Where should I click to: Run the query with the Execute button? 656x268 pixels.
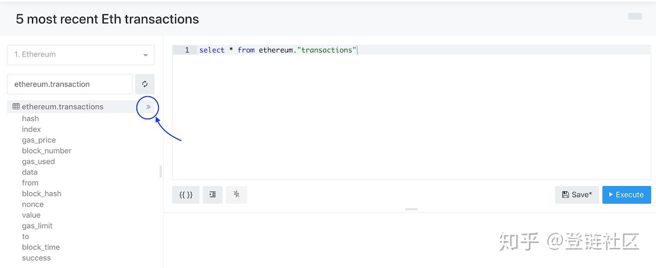(626, 195)
